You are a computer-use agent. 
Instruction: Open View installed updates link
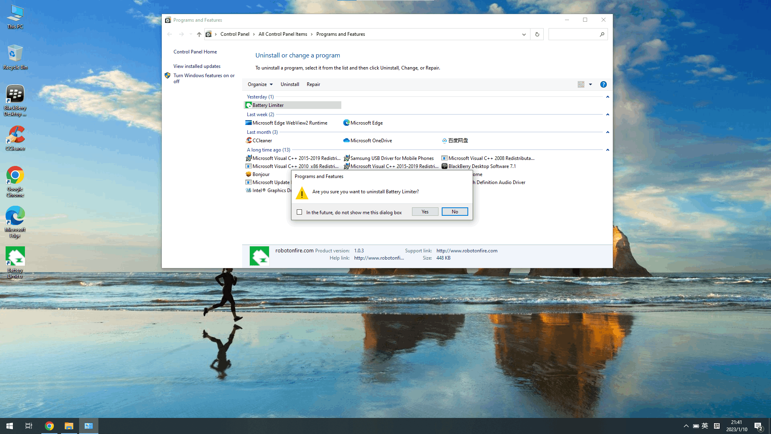(x=197, y=66)
